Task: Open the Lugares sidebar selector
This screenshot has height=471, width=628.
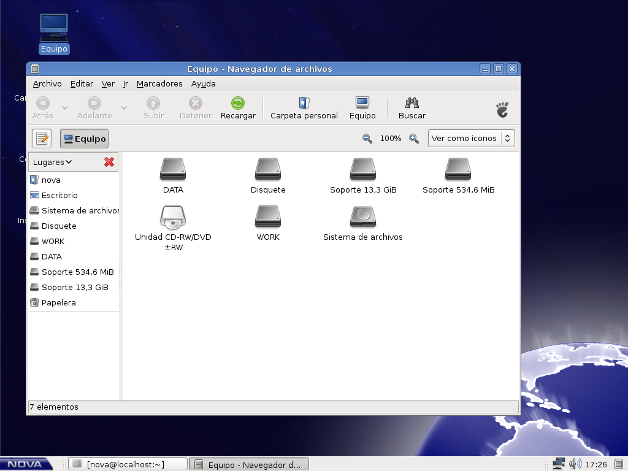Action: pyautogui.click(x=52, y=161)
